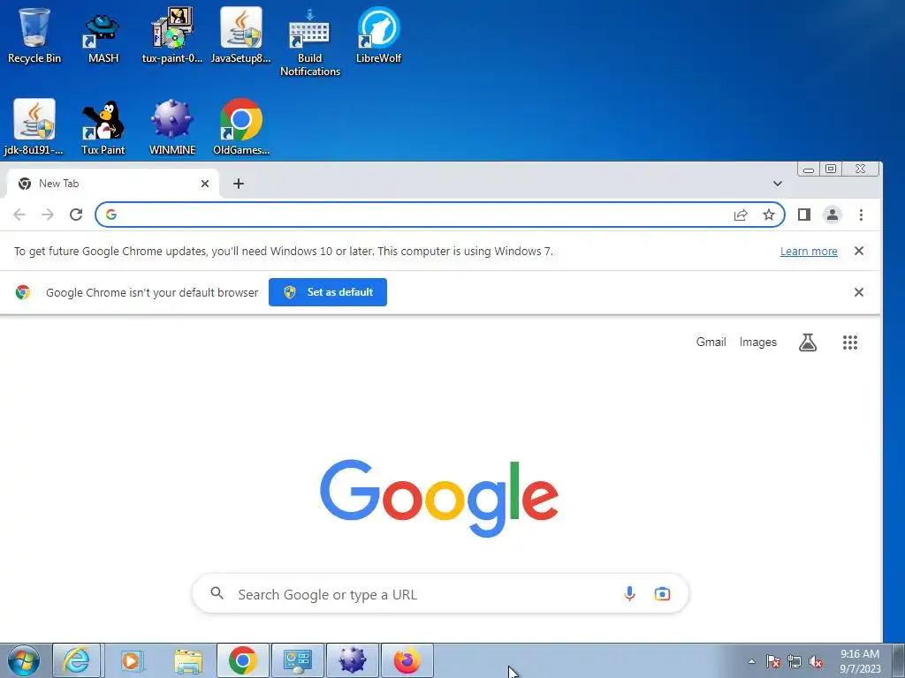
Task: Start voice search with microphone icon
Action: [629, 594]
